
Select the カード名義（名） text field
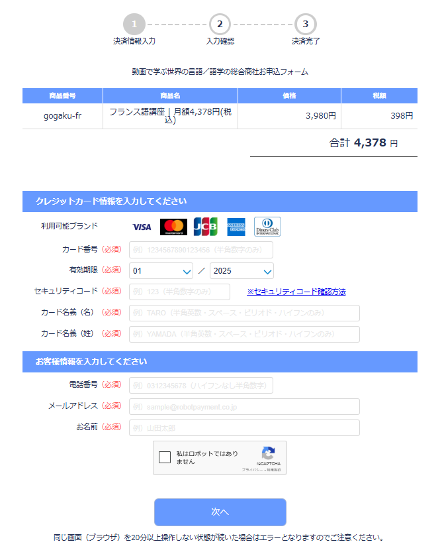click(x=244, y=313)
